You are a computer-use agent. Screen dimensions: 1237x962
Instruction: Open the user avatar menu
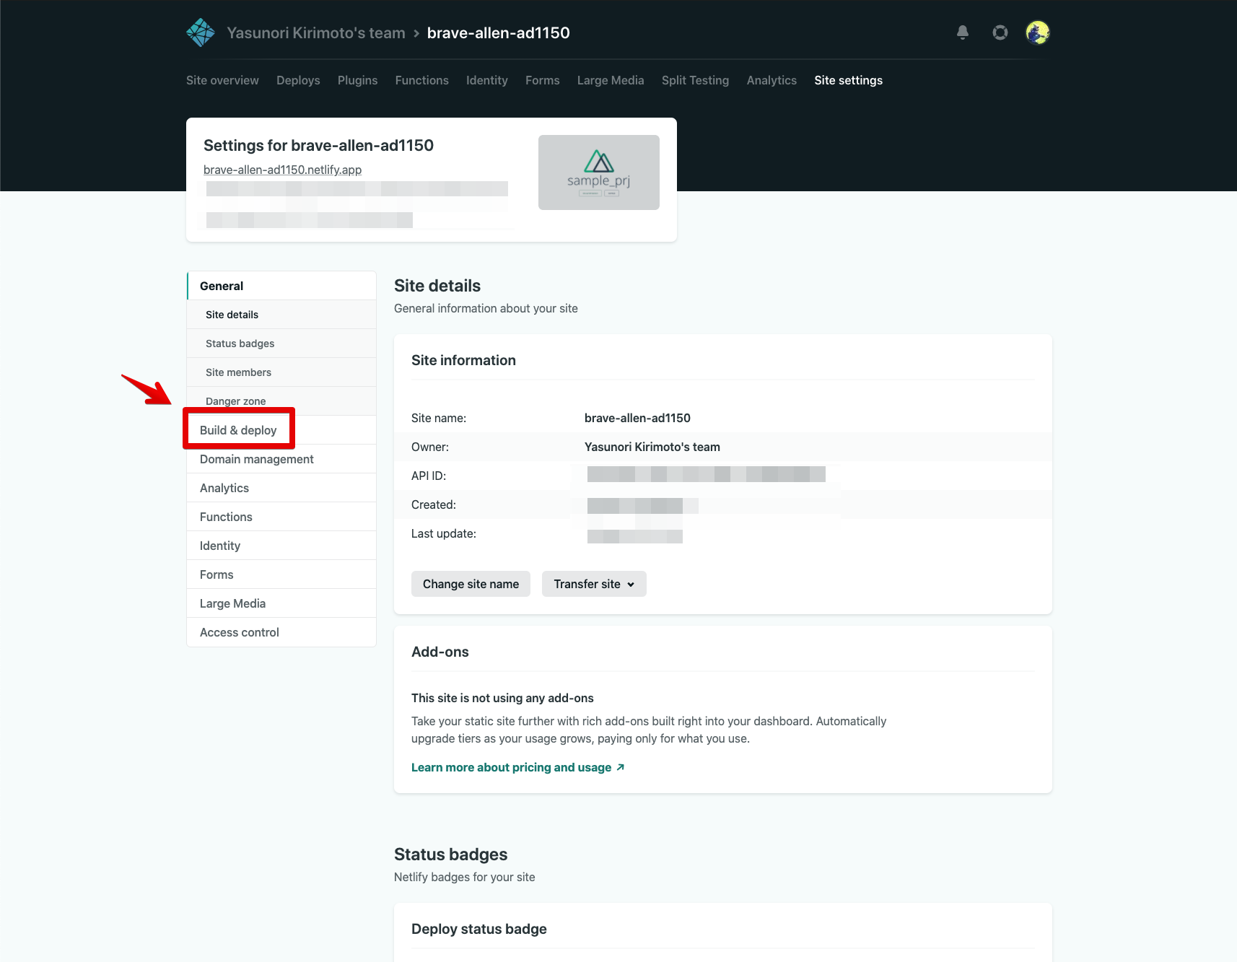click(1038, 32)
